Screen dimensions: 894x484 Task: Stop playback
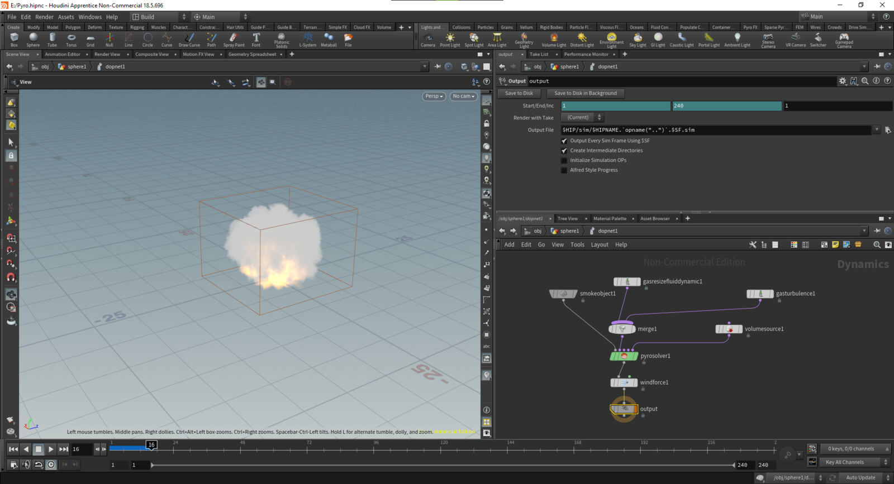pyautogui.click(x=39, y=449)
